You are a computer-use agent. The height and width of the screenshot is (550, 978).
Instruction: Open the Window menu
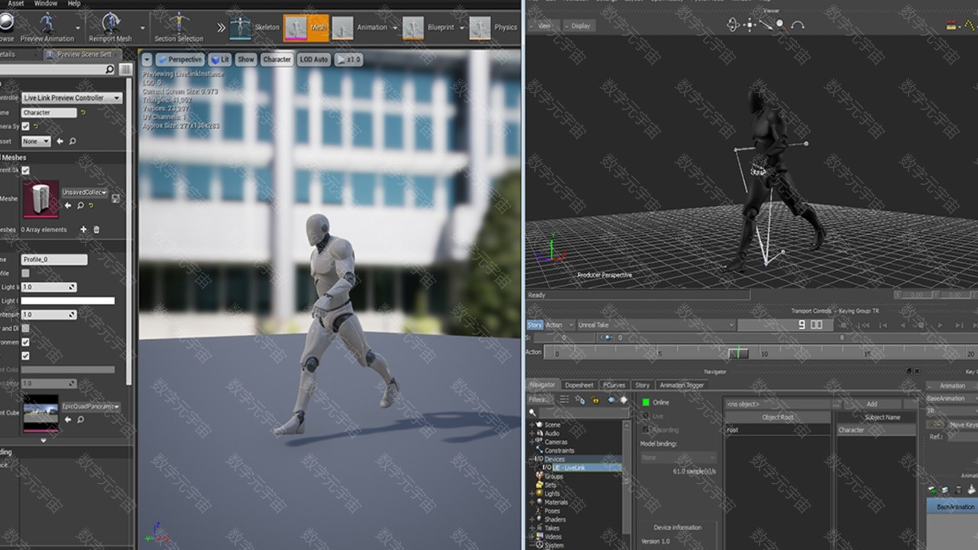45,4
